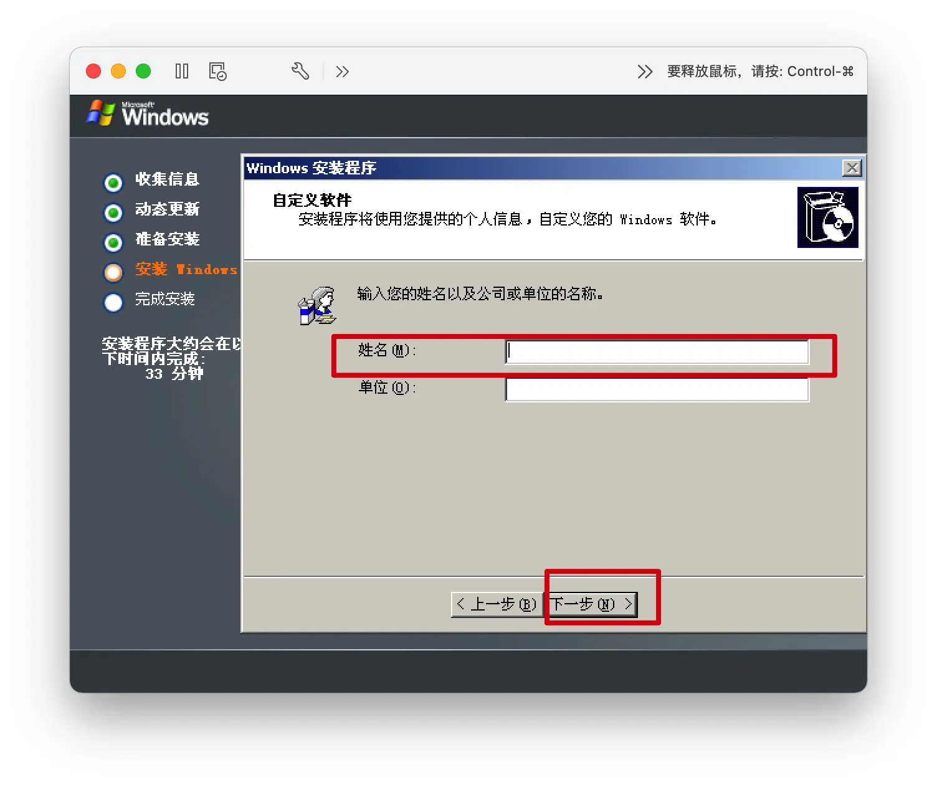The height and width of the screenshot is (785, 937).
Task: Open the snapshot manager icon
Action: (x=217, y=71)
